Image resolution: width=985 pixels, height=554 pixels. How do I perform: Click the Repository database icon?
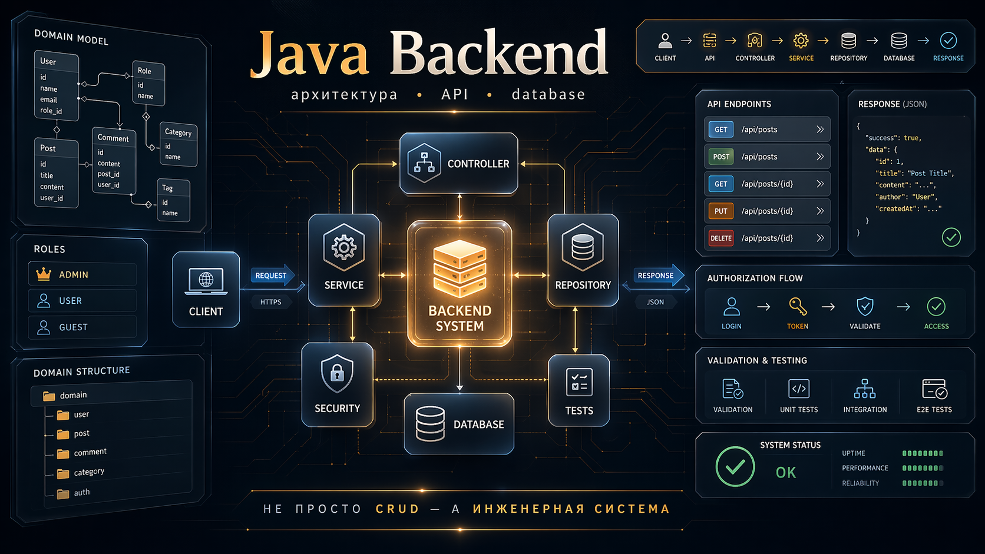coord(583,247)
